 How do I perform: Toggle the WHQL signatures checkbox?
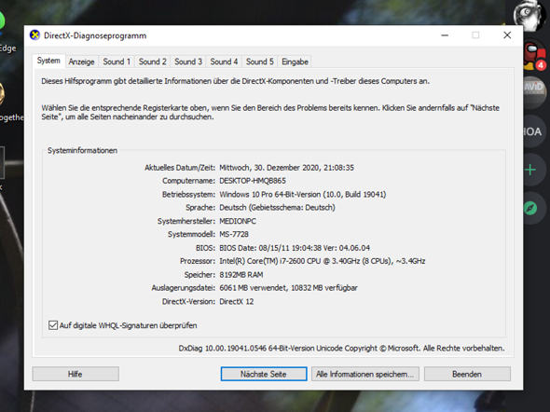pos(53,325)
